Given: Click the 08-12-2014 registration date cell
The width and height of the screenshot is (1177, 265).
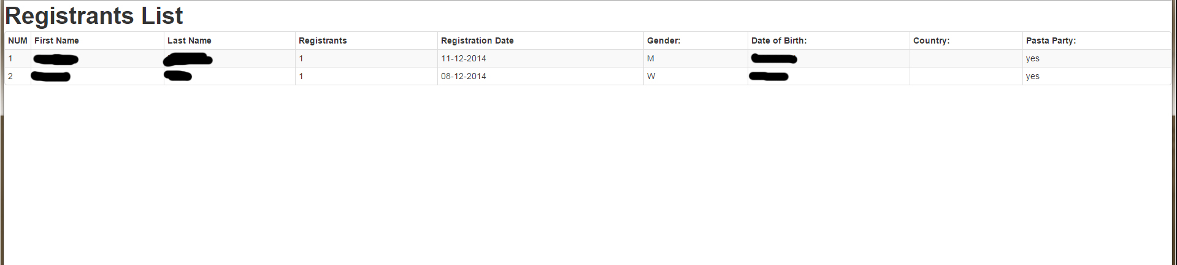Looking at the screenshot, I should click(x=464, y=76).
